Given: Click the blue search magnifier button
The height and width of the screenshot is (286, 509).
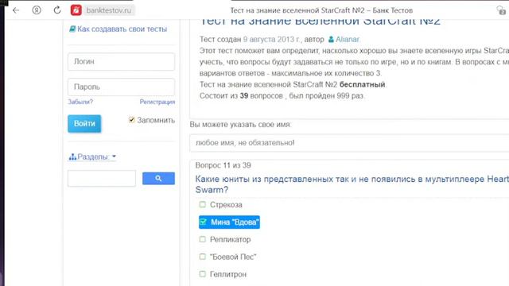Looking at the screenshot, I should [x=158, y=178].
